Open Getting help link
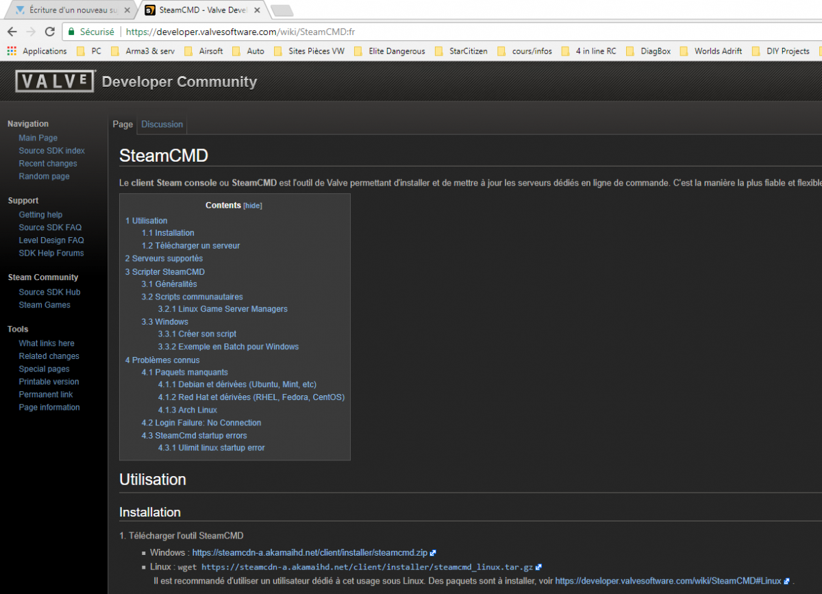This screenshot has height=594, width=822. (40, 214)
